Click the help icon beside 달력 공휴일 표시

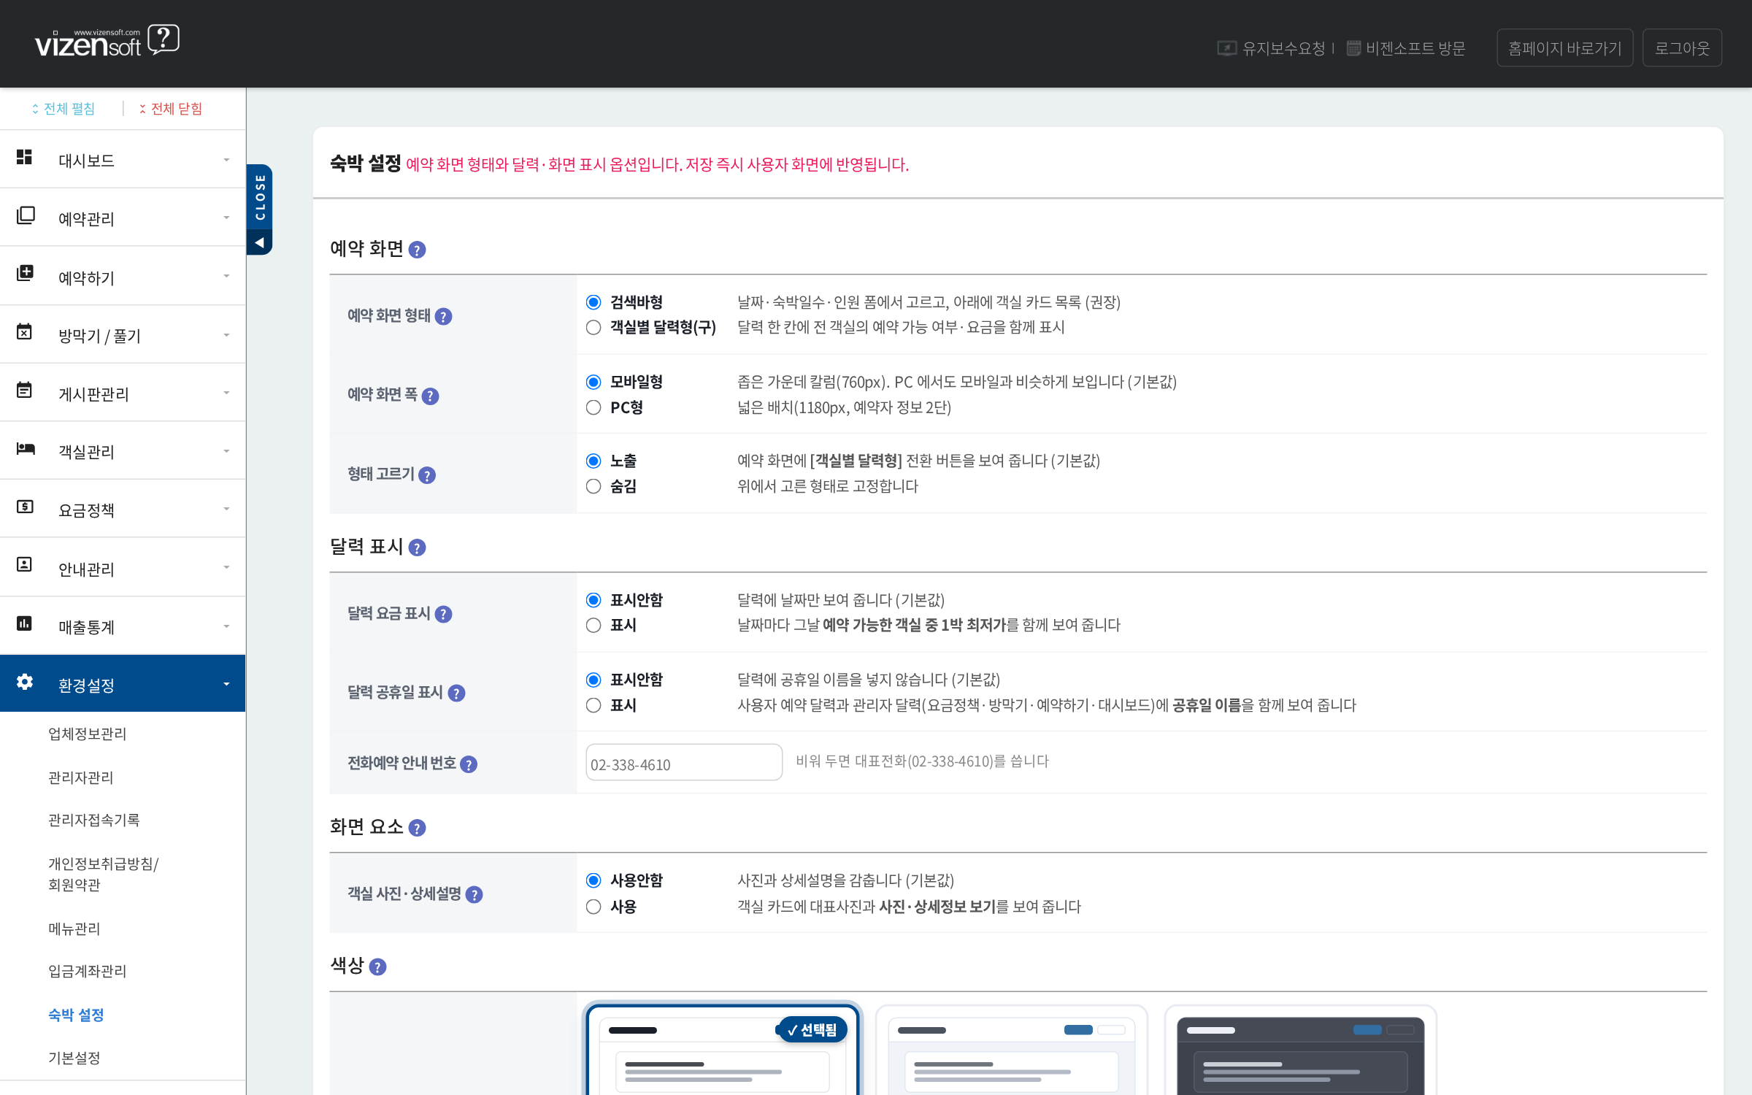[456, 693]
